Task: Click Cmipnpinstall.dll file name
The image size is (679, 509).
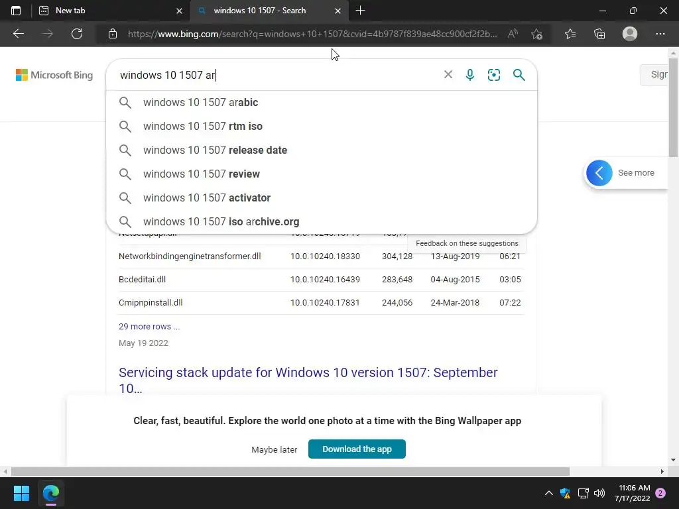Action: pos(151,302)
